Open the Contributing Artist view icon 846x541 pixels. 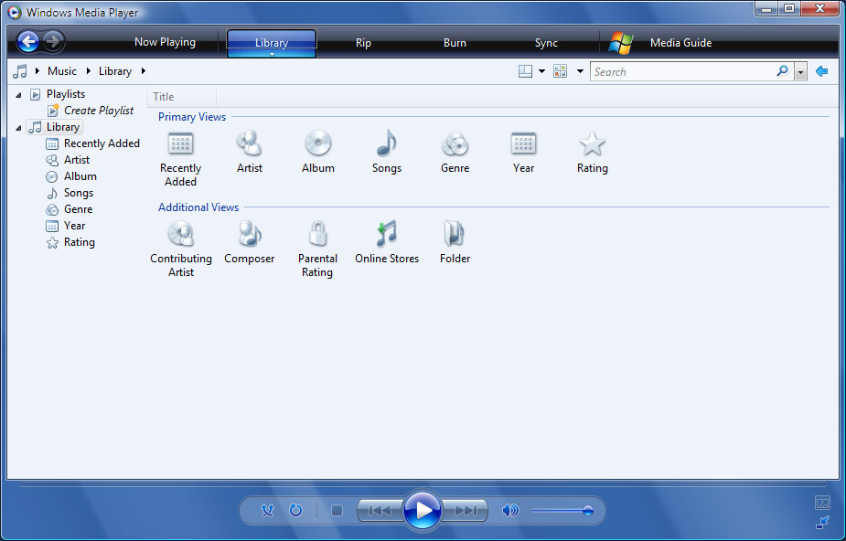tap(180, 235)
